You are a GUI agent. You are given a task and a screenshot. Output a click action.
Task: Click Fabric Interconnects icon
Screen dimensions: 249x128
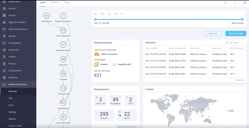(x=4, y=29)
